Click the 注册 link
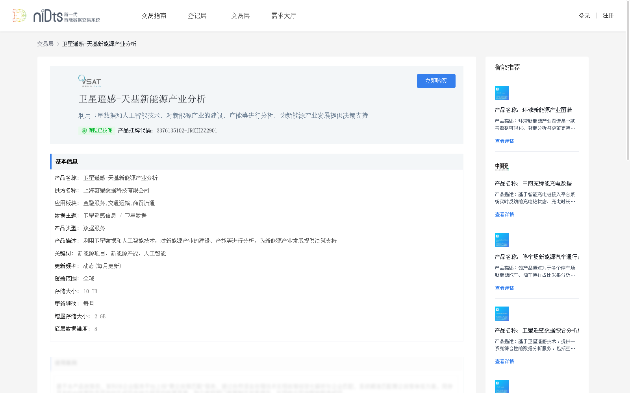This screenshot has height=393, width=630. (608, 16)
